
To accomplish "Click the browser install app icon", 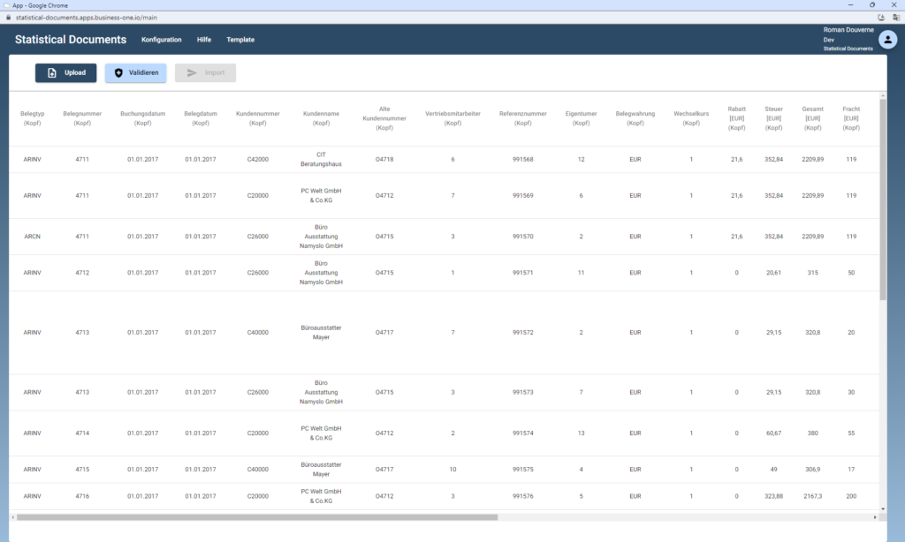I will (881, 17).
